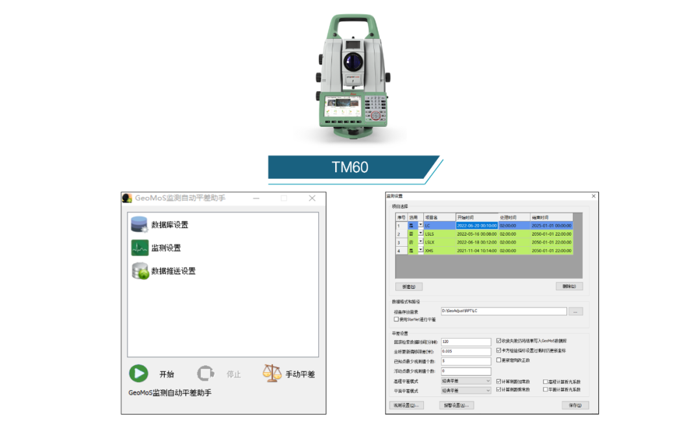Click processing time 02:00:00 in row XHS
700x432 pixels.
pyautogui.click(x=514, y=251)
